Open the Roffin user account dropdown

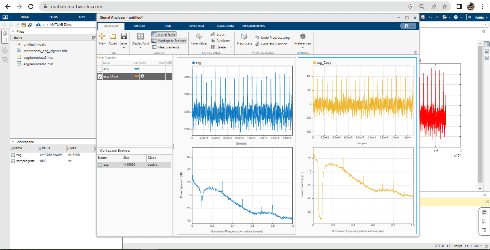pos(481,18)
